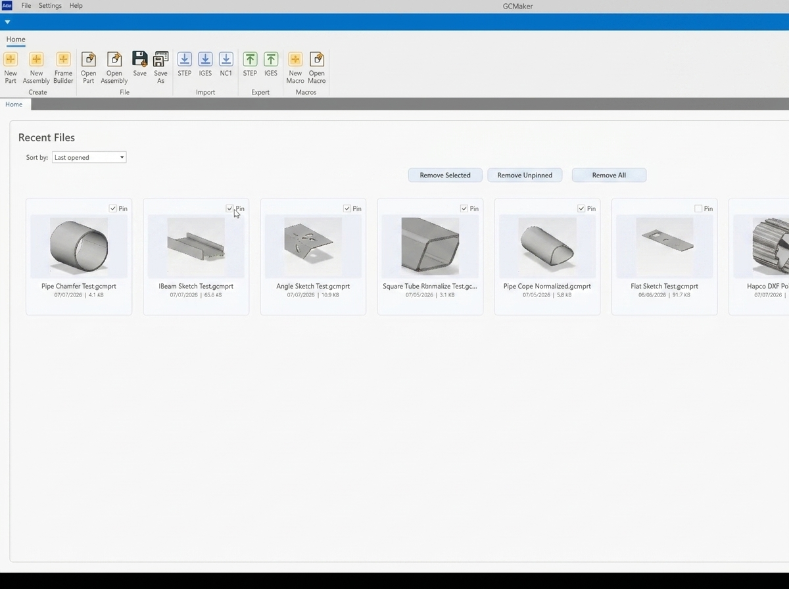Open the Sort by Last opened dropdown
The height and width of the screenshot is (589, 789).
[x=89, y=157]
